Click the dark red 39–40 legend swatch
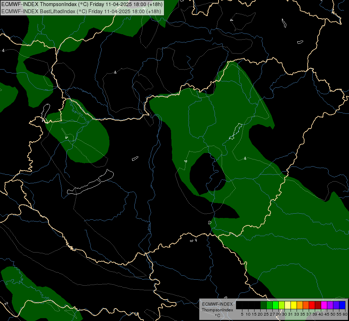This screenshot has height=321, width=349. click(318, 305)
